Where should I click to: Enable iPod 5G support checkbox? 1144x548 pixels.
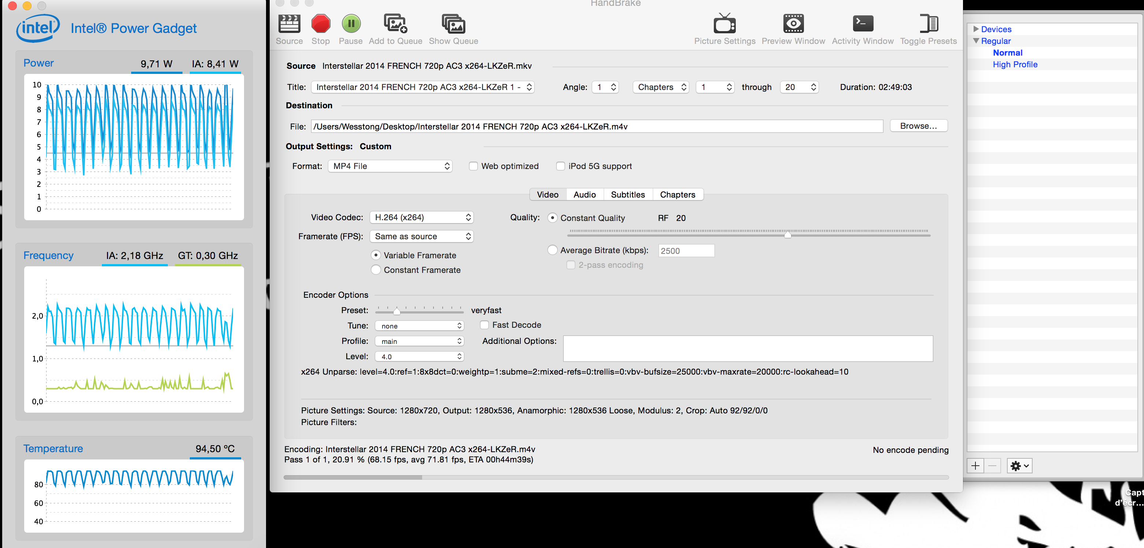(560, 166)
